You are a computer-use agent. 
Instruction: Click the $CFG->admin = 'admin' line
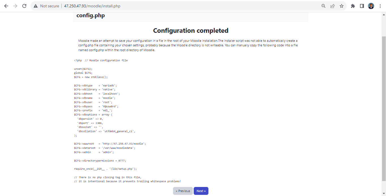[94, 152]
